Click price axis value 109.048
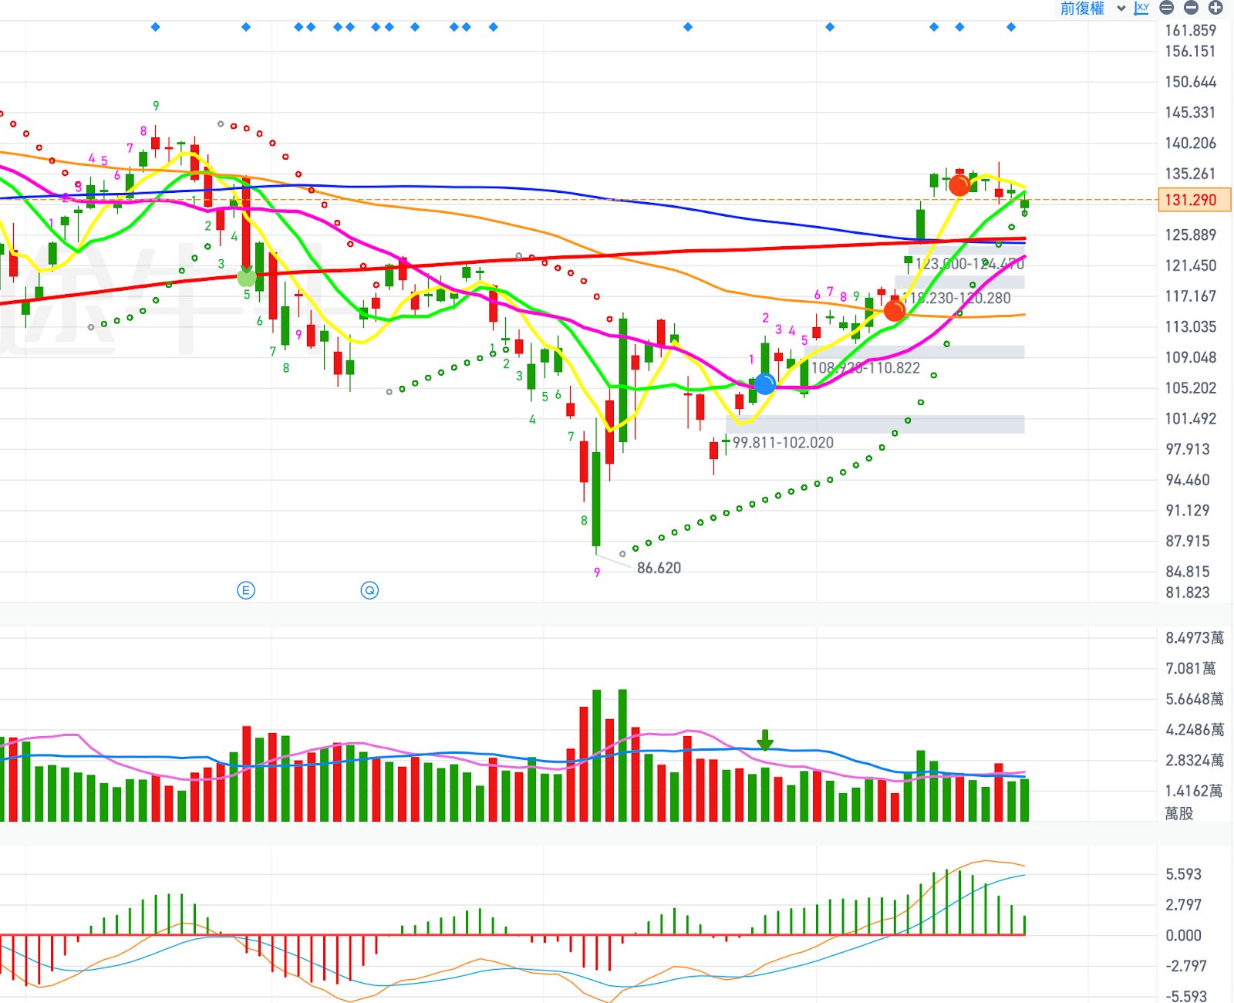 click(1190, 357)
